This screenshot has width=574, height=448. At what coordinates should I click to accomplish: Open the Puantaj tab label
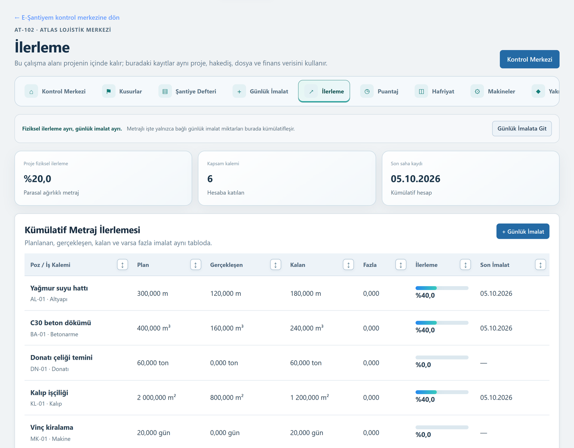pyautogui.click(x=388, y=92)
